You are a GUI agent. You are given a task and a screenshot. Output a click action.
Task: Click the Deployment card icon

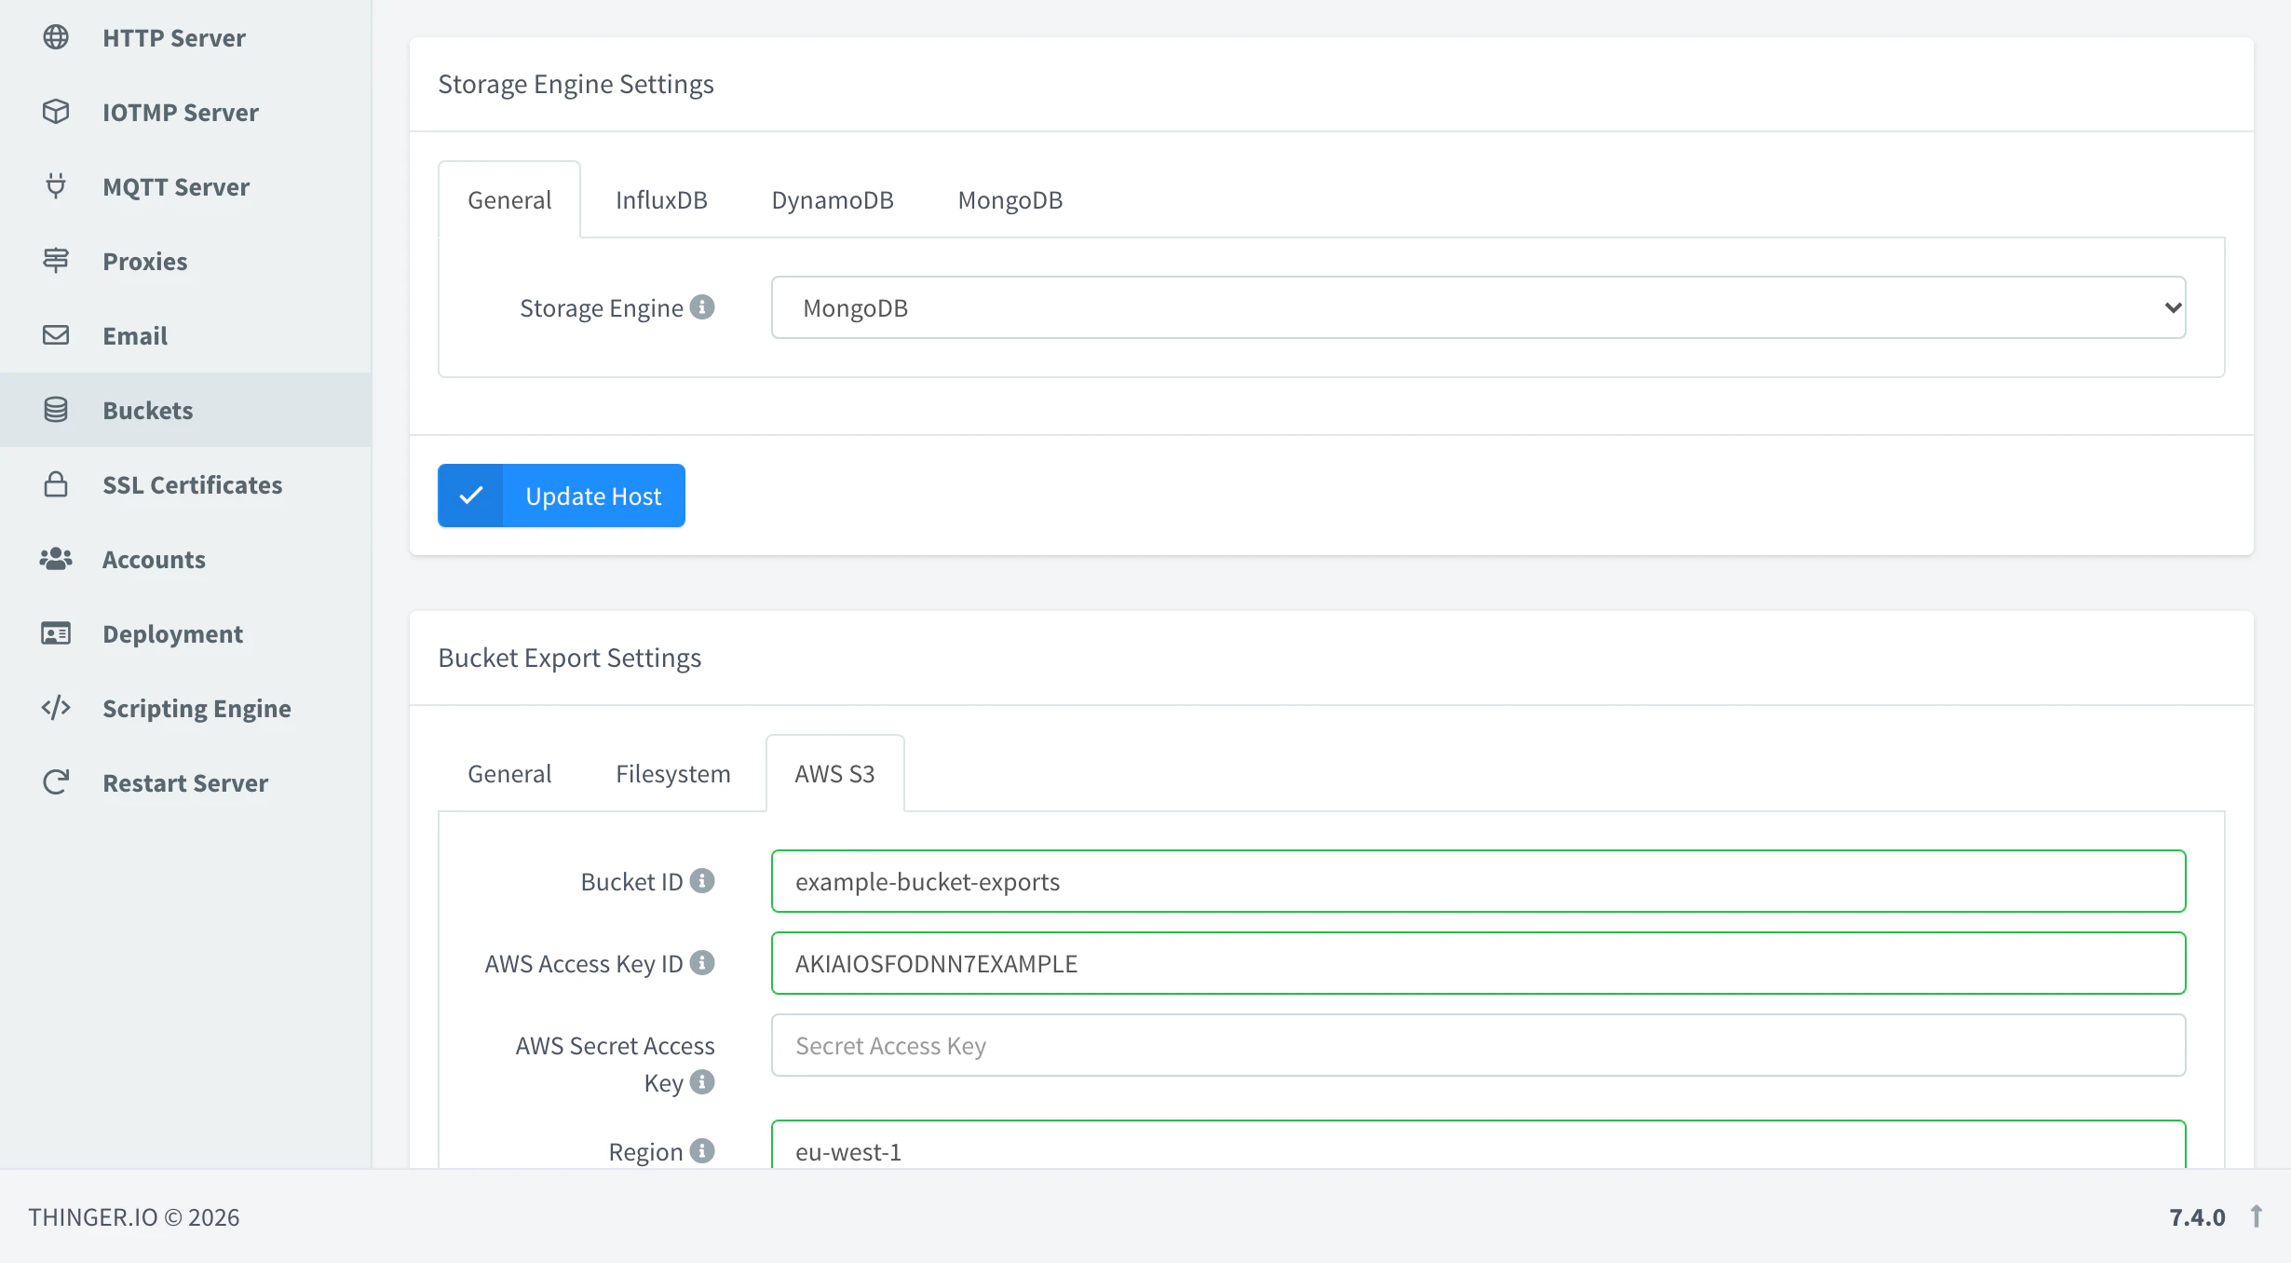56,633
